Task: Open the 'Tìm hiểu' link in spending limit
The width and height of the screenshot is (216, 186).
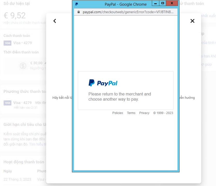Action: (x=38, y=144)
